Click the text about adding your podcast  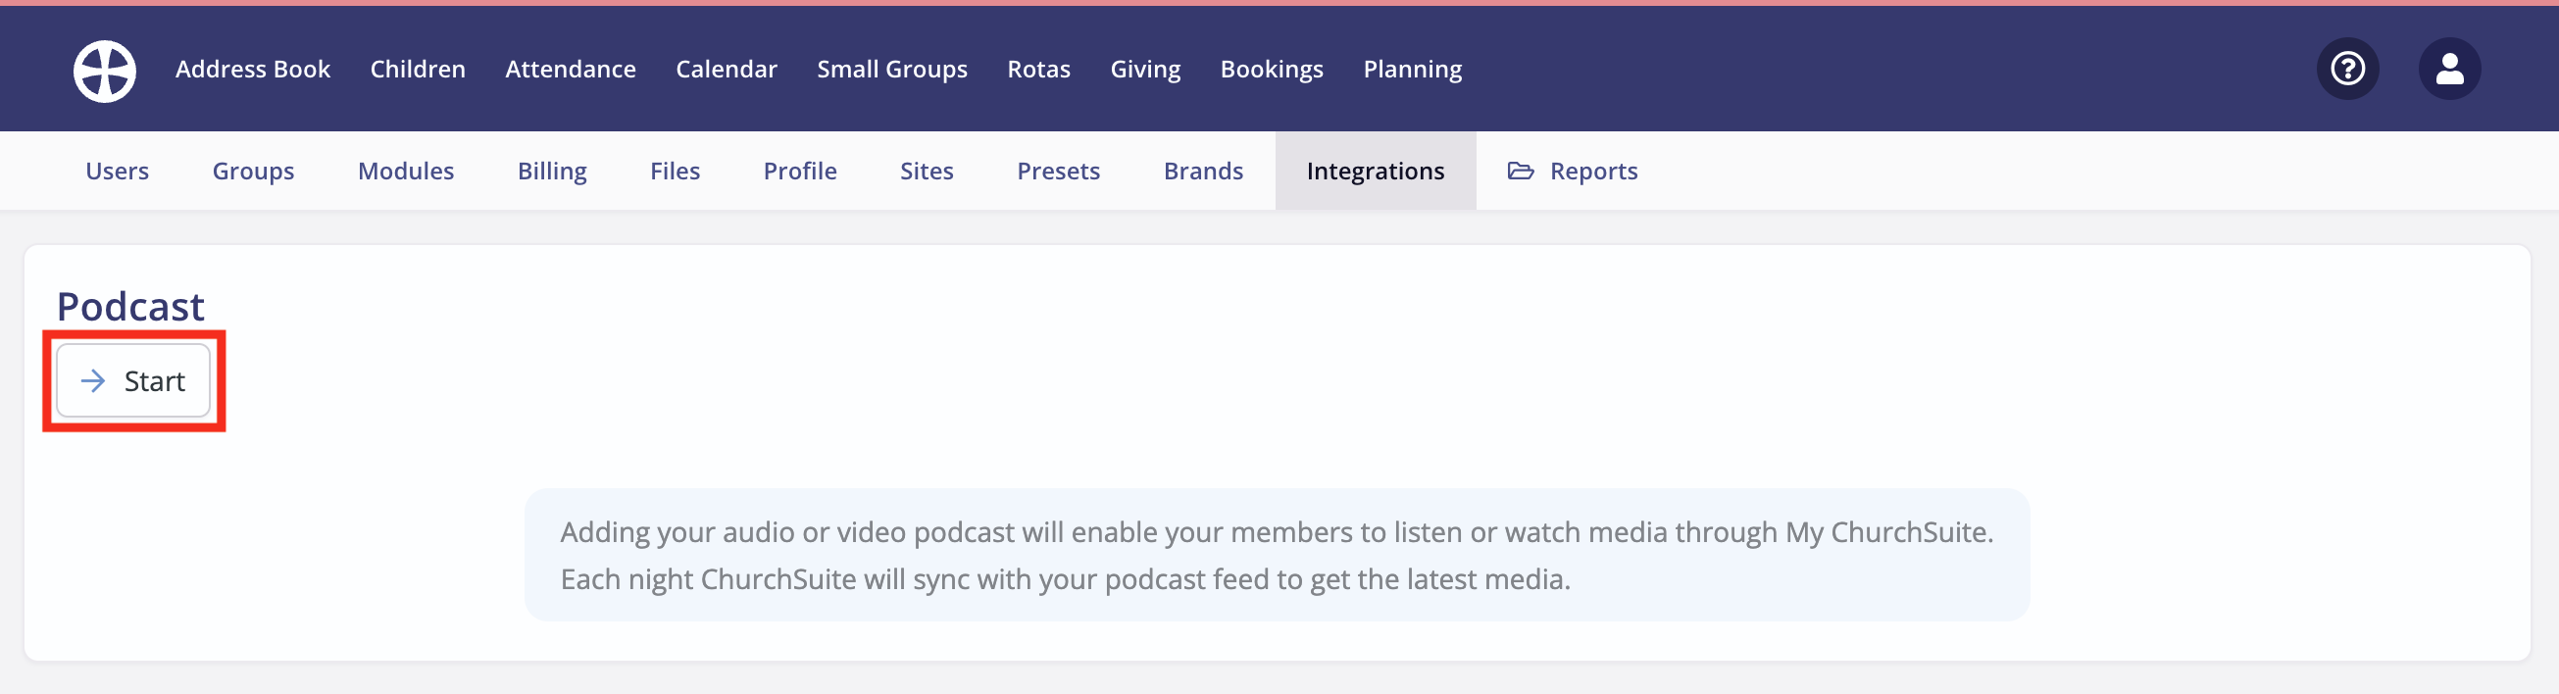pyautogui.click(x=1277, y=555)
